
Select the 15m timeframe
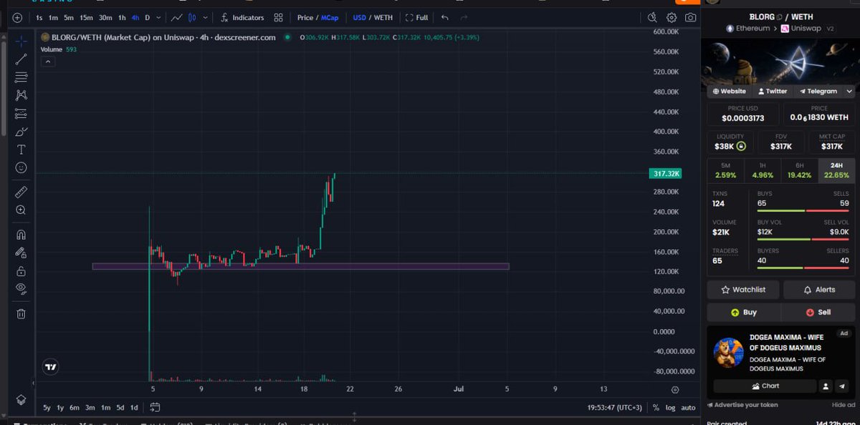[86, 17]
